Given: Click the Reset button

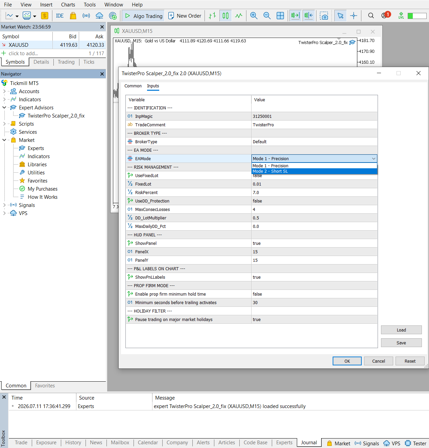Looking at the screenshot, I should pyautogui.click(x=410, y=361).
